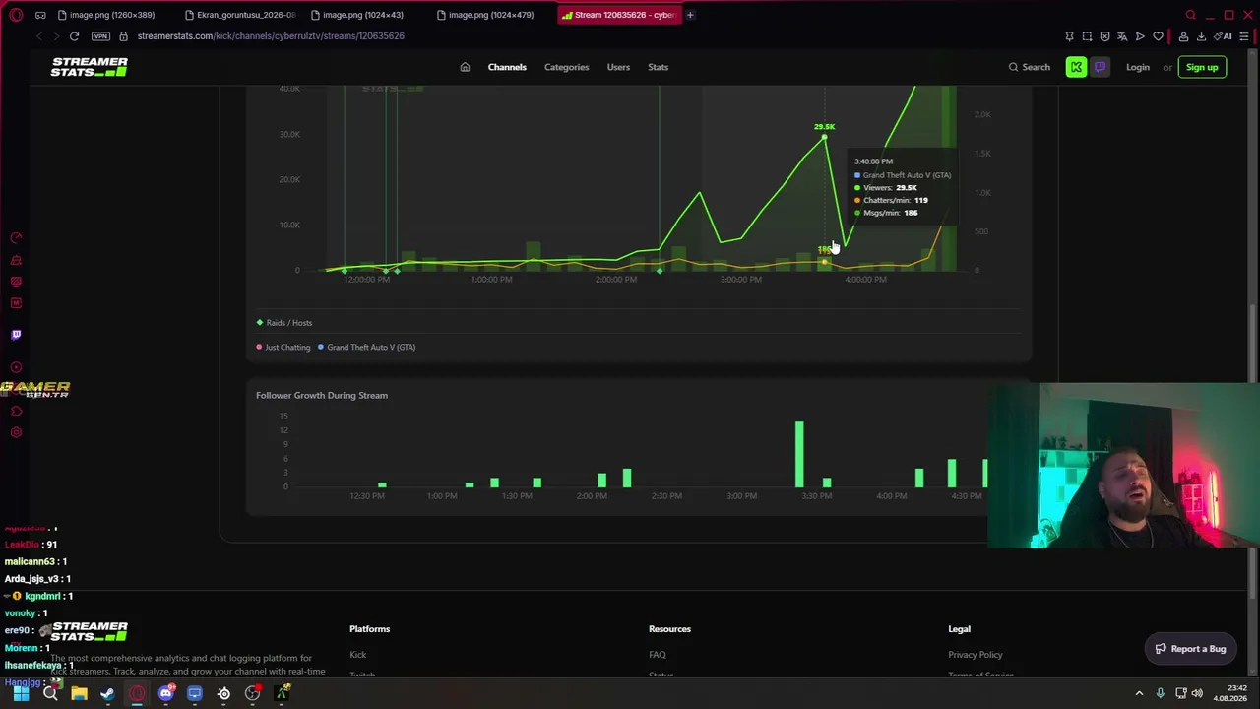This screenshot has width=1260, height=709.
Task: Click the address bar URL field
Action: pos(271,36)
